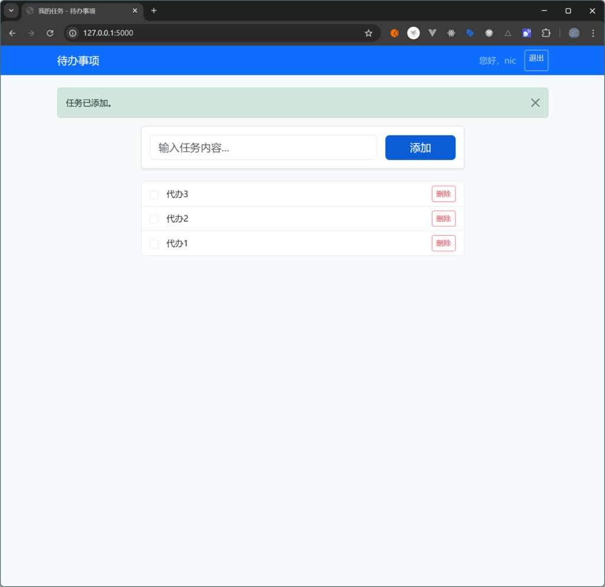
Task: Click the orange extension icon in toolbar
Action: coord(395,33)
